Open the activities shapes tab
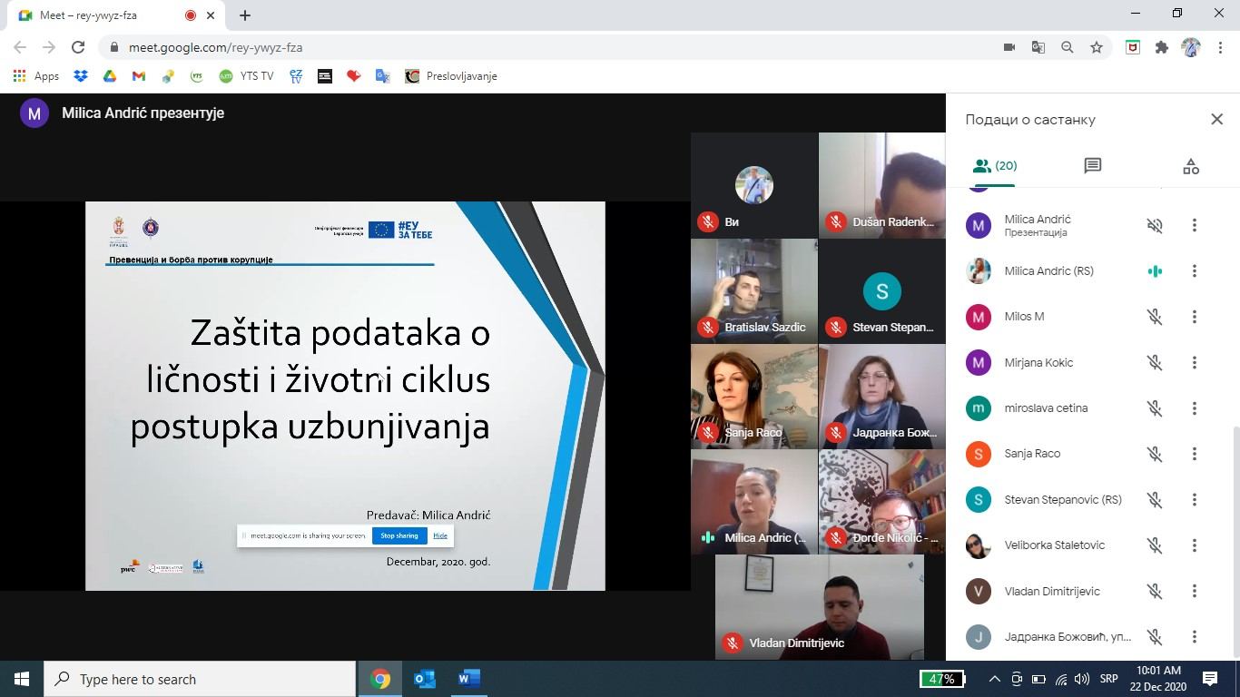1240x697 pixels. 1191,166
